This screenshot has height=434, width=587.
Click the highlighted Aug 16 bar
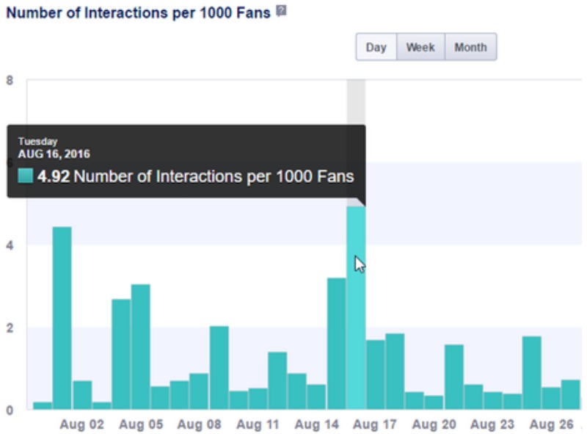pyautogui.click(x=356, y=308)
